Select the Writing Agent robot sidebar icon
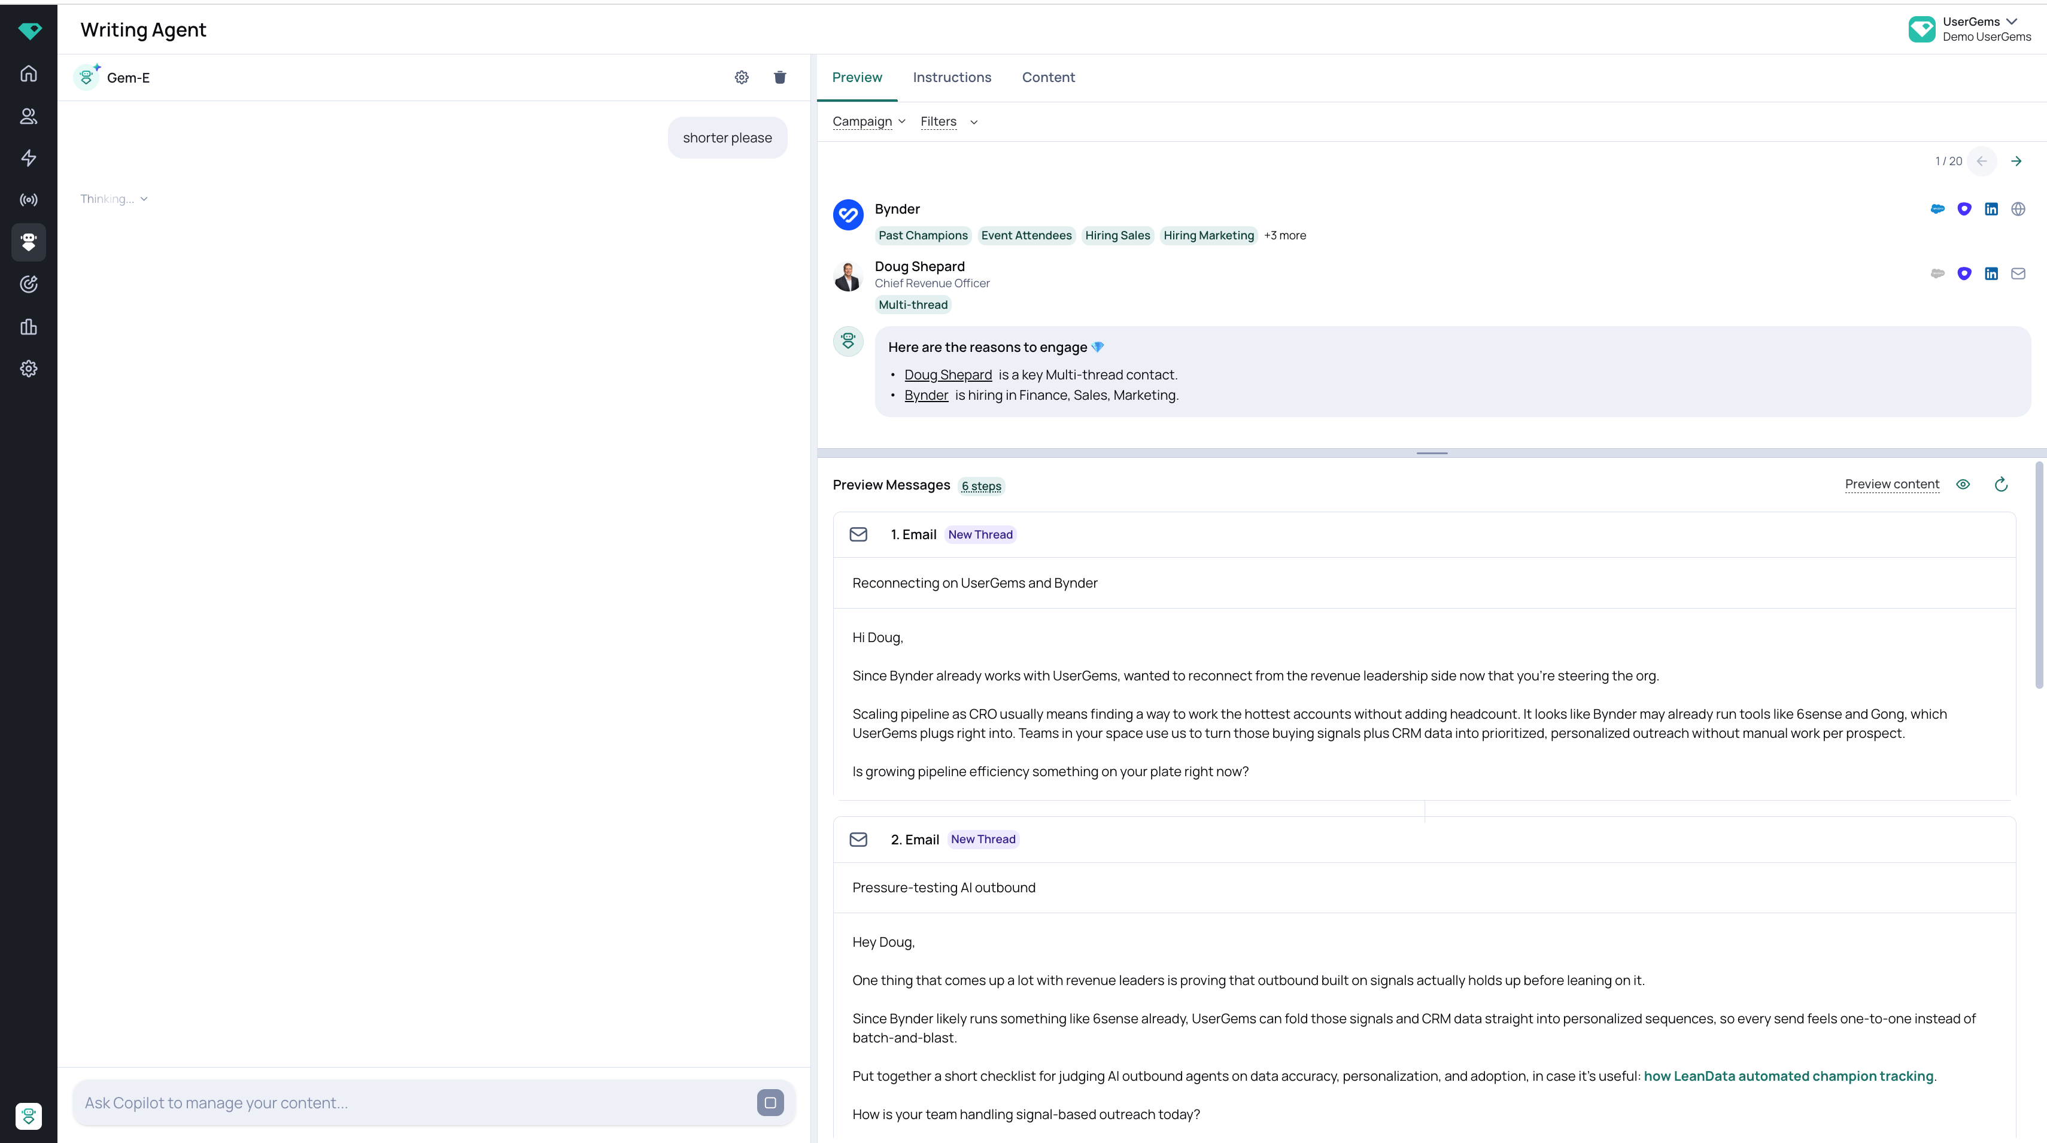 tap(29, 242)
